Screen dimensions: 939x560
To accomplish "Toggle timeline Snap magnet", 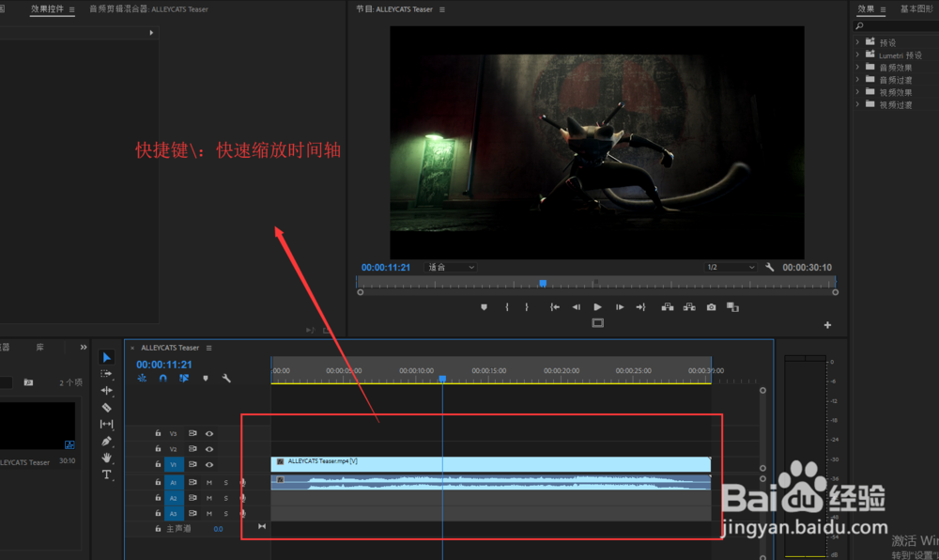I will [162, 379].
